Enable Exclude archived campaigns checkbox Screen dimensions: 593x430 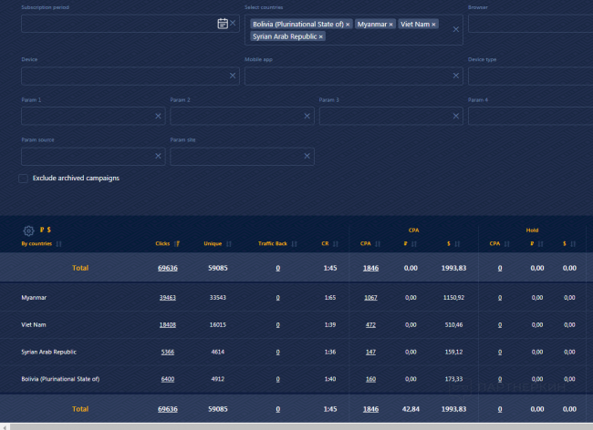pos(24,179)
